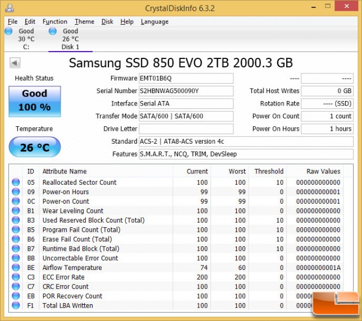Click raw value 00000000001A
The height and width of the screenshot is (321, 362).
tap(318, 268)
